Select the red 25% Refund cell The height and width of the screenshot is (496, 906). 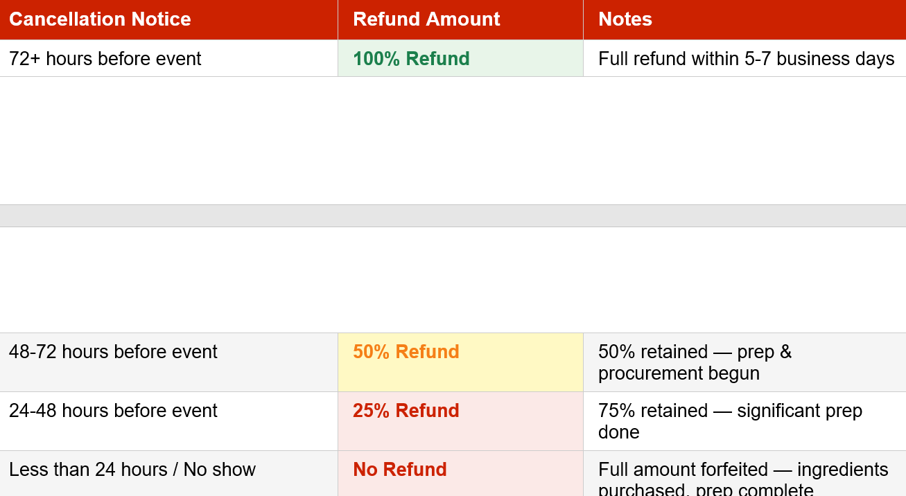click(x=460, y=421)
